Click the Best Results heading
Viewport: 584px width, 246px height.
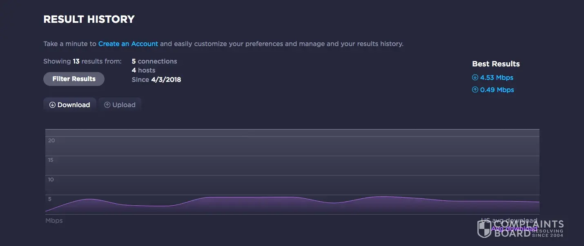[x=496, y=64]
